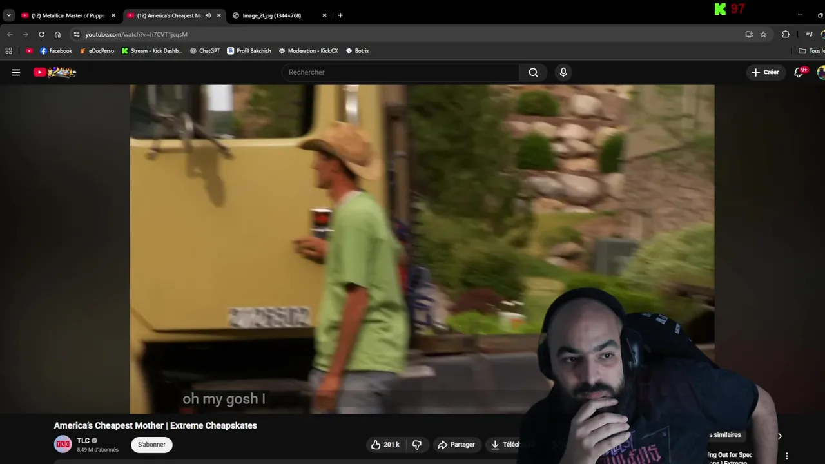Open the Tous les favoris bookmarks folder
This screenshot has height=464, width=825.
[x=811, y=51]
